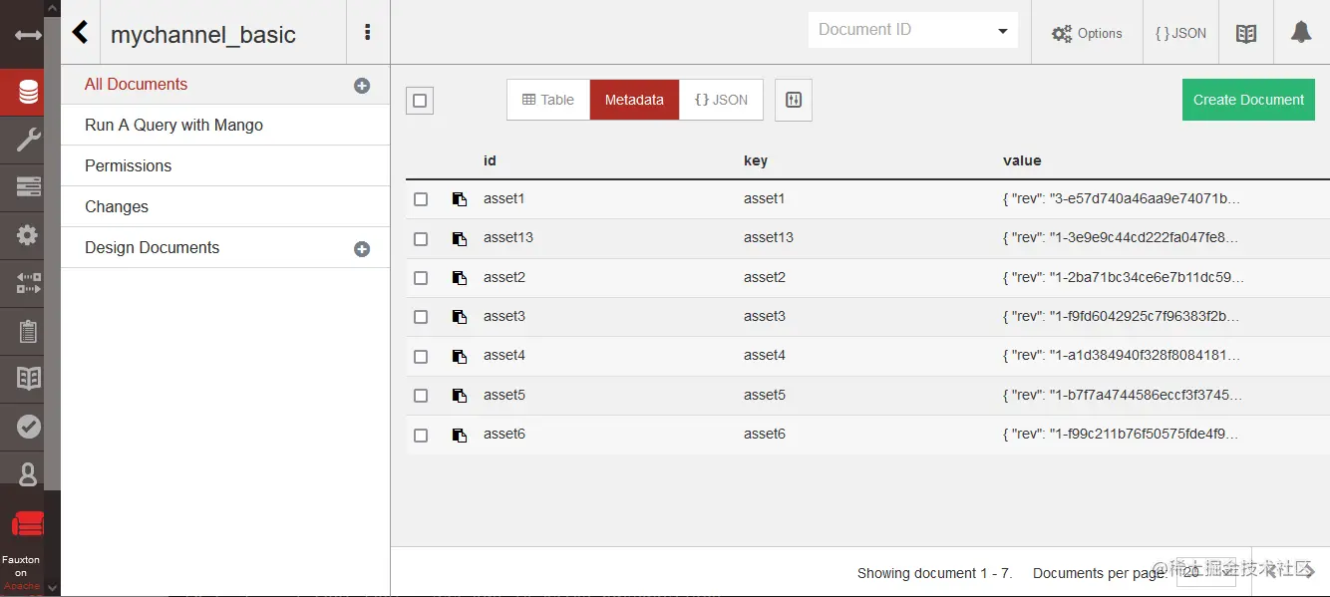
Task: Open the notifications bell icon
Action: tap(1301, 33)
